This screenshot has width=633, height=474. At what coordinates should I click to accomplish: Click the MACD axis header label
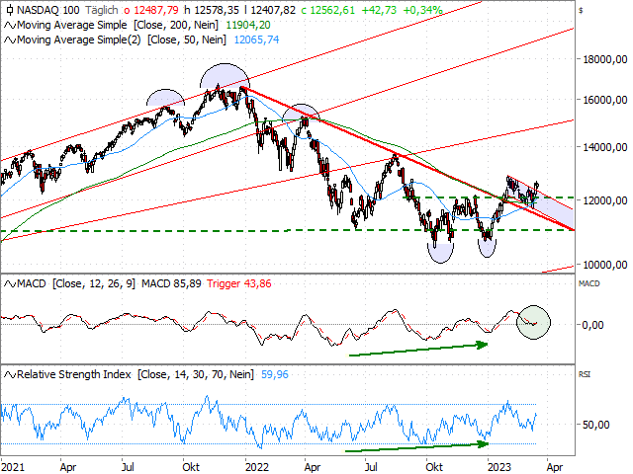tap(589, 283)
